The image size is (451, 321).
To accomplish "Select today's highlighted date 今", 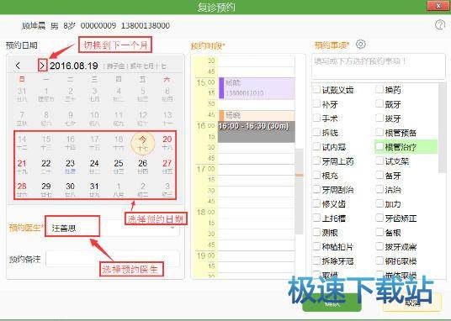I will (x=143, y=143).
